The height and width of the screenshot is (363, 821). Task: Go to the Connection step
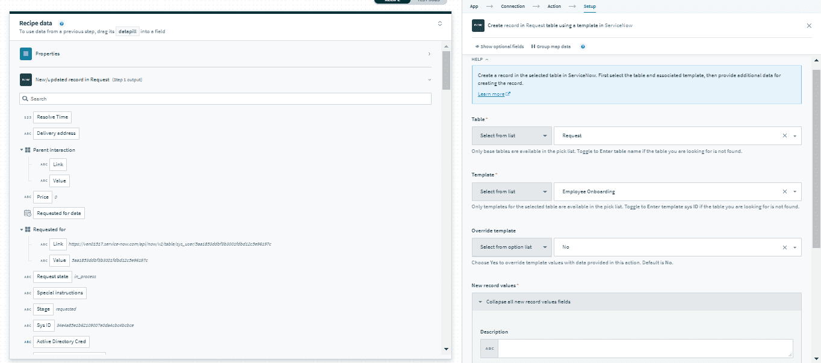click(512, 6)
